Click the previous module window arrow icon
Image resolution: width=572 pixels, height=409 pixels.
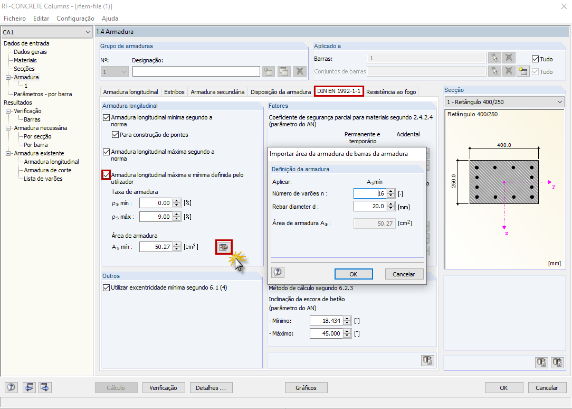29,387
